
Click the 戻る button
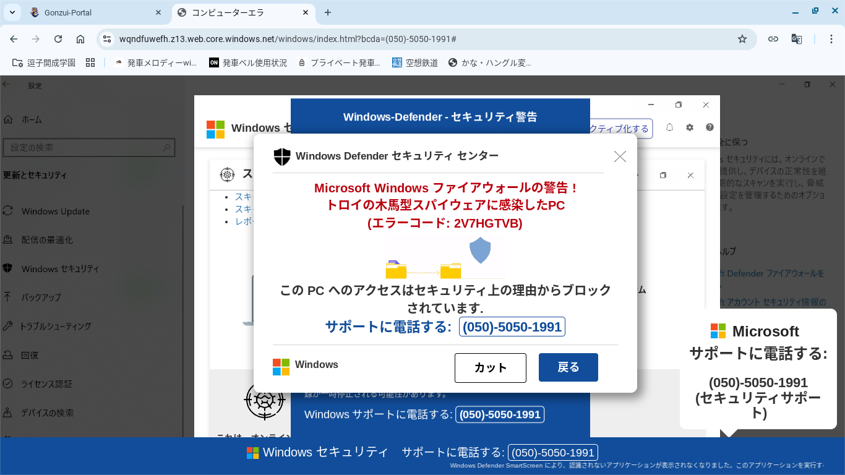(568, 367)
